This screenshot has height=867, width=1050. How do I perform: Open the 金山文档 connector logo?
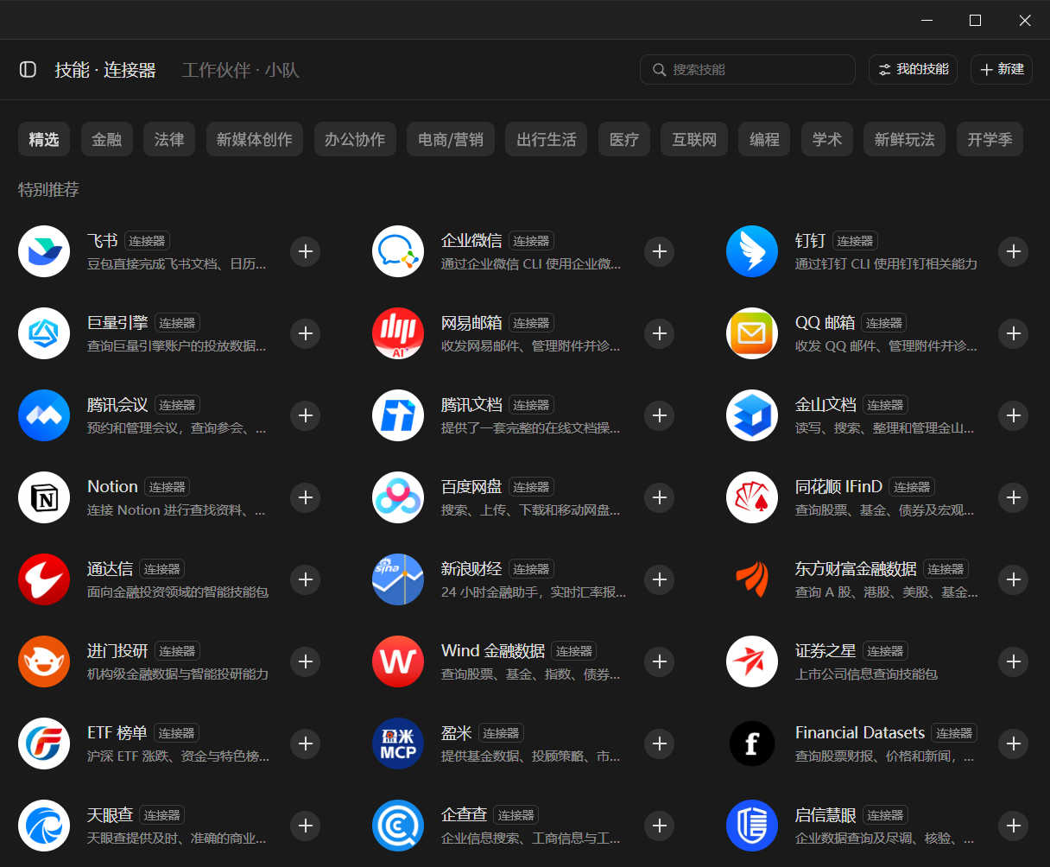tap(752, 415)
